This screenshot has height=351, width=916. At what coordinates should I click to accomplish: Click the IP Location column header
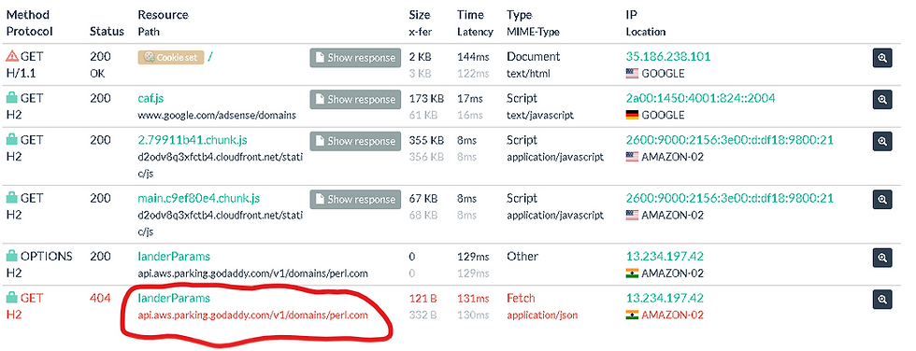[x=646, y=23]
